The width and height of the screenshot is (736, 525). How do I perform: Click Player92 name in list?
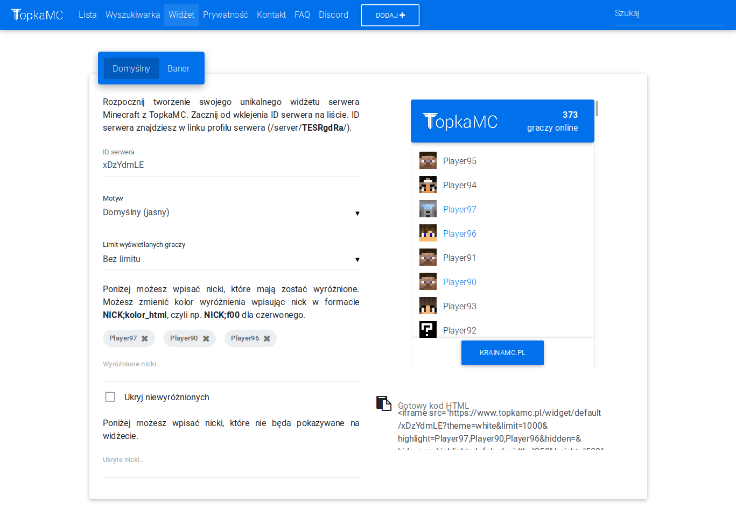coord(460,330)
